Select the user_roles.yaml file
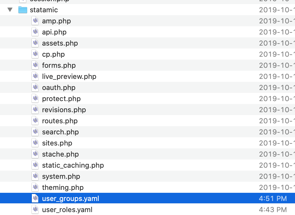Screen dimensions: 295x215 67,209
